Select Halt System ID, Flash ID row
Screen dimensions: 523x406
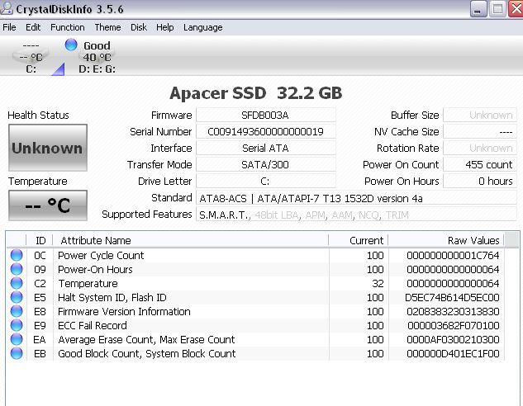pyautogui.click(x=255, y=297)
